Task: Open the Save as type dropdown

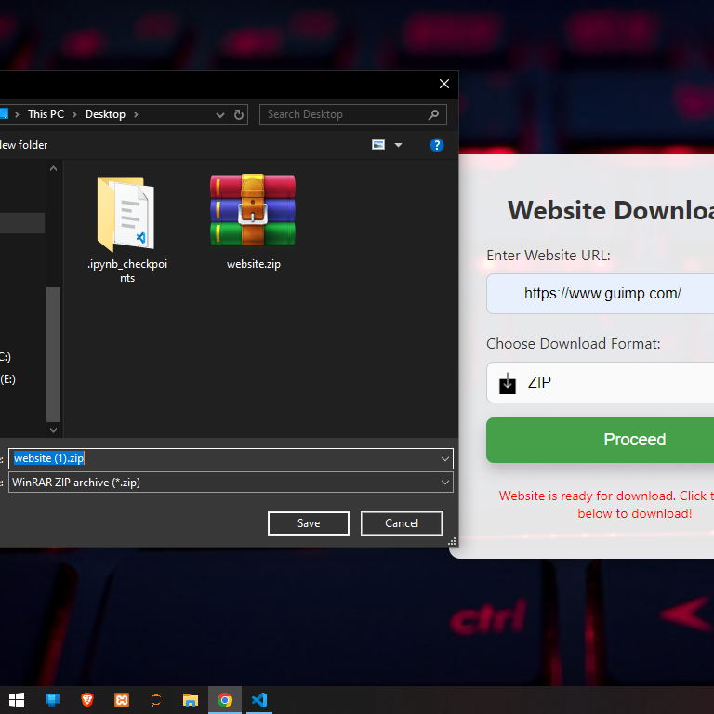Action: tap(445, 483)
